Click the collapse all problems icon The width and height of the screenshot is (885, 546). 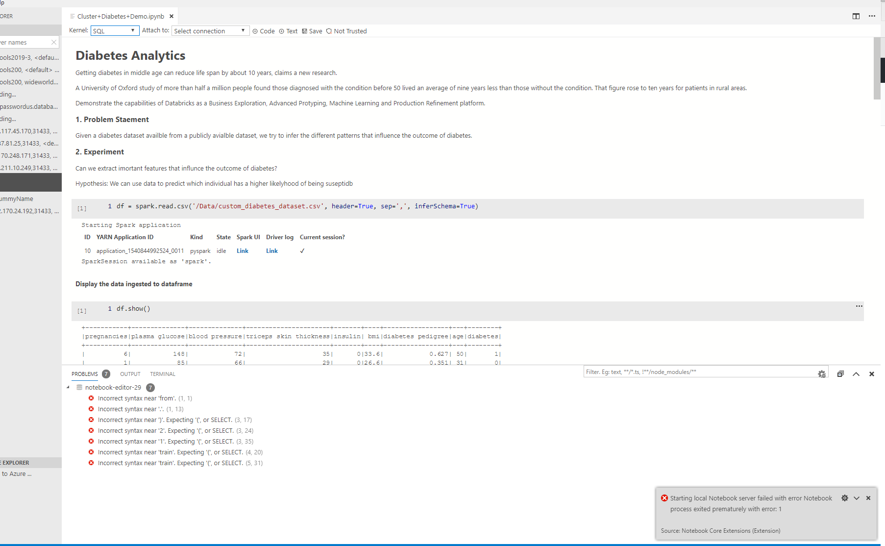840,374
